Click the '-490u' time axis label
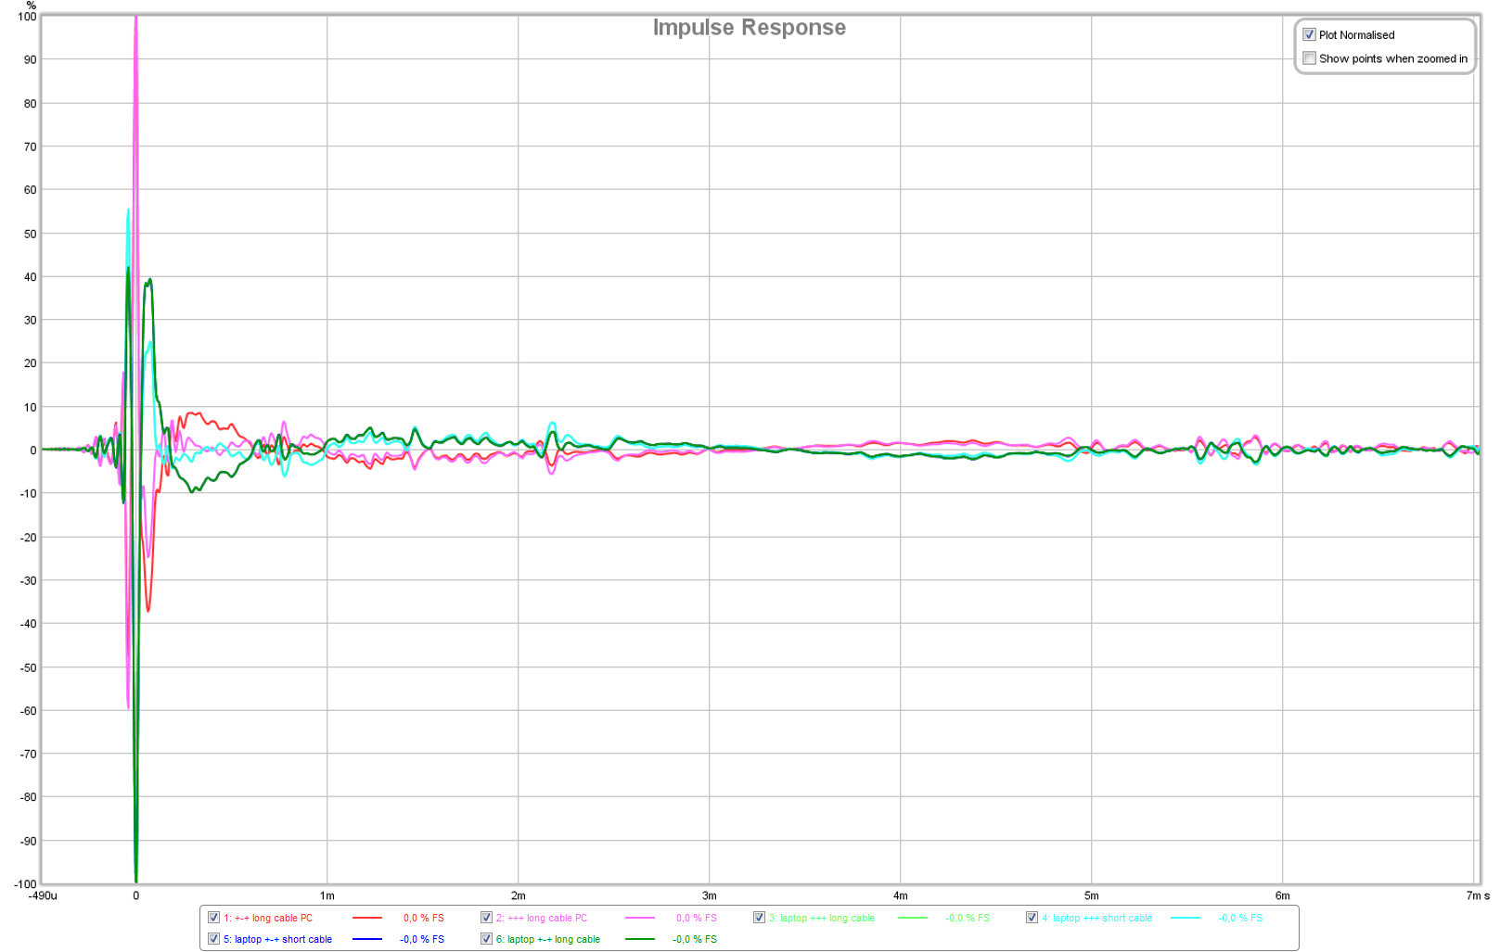Screen dimensions: 1500x952 pyautogui.click(x=43, y=895)
